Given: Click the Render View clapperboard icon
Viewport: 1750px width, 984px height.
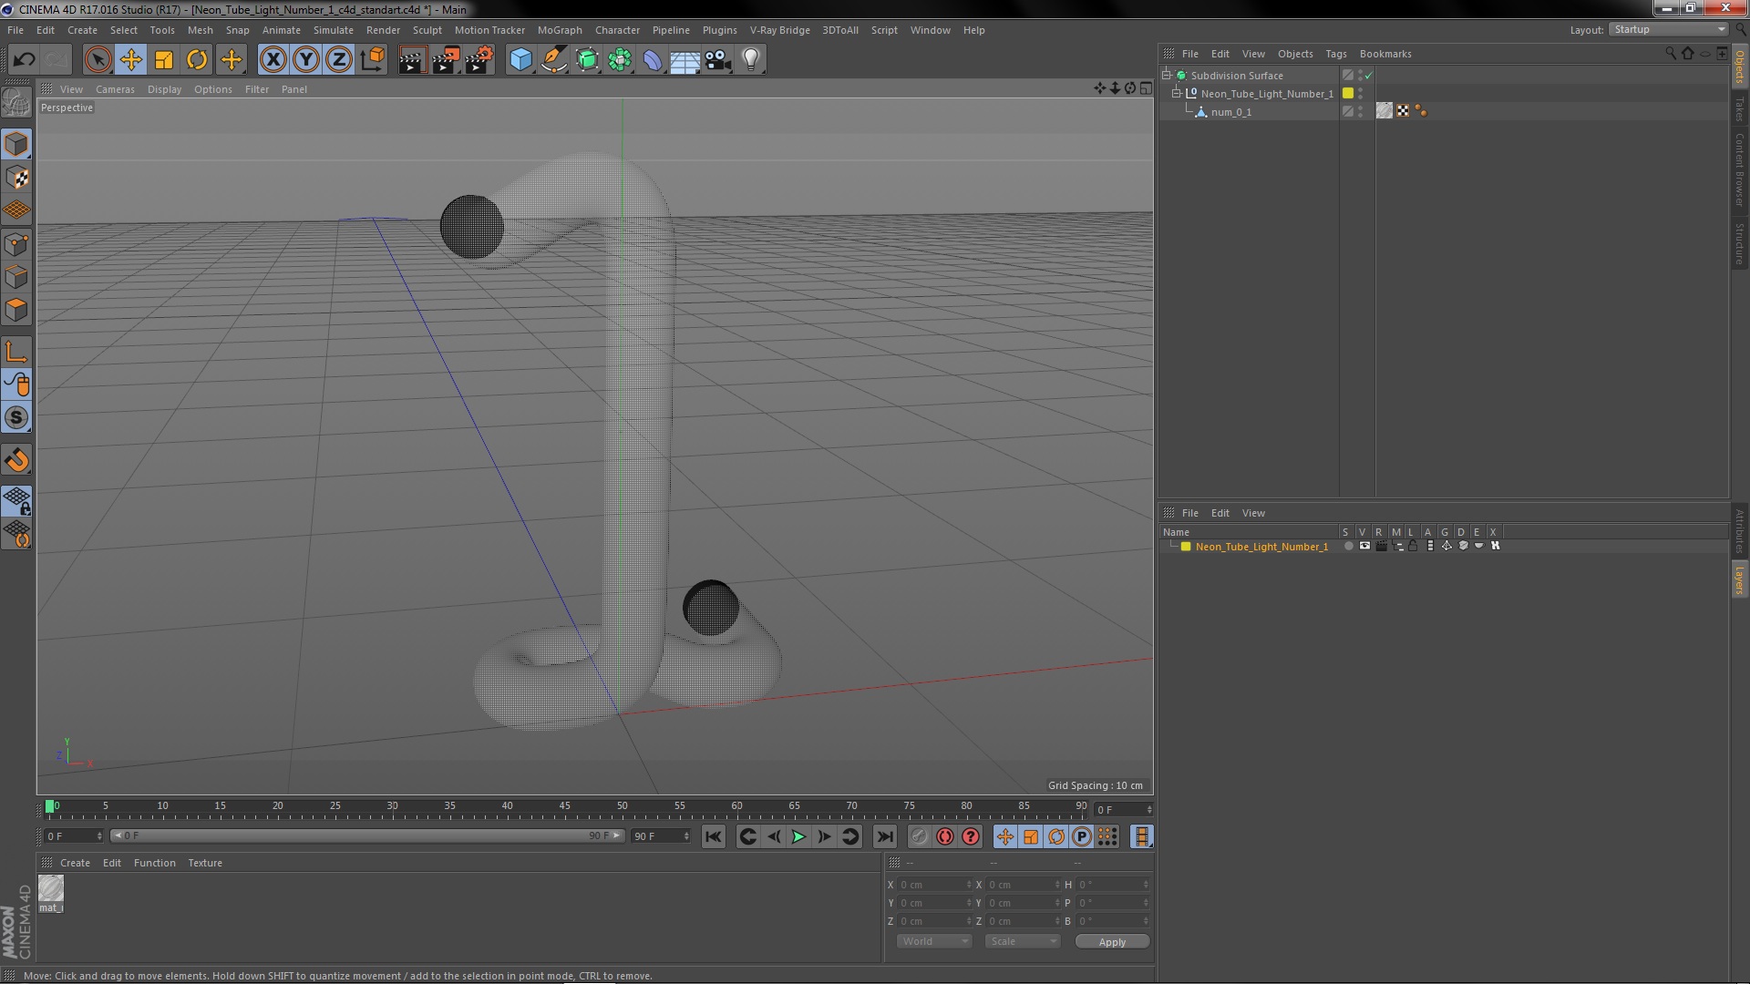Looking at the screenshot, I should [411, 60].
